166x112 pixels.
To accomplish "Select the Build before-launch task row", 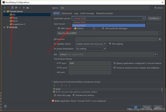I will (x=107, y=89).
